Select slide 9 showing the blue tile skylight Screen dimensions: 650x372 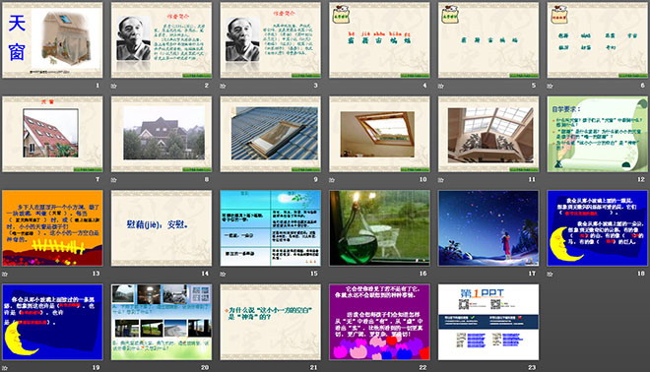click(x=270, y=134)
